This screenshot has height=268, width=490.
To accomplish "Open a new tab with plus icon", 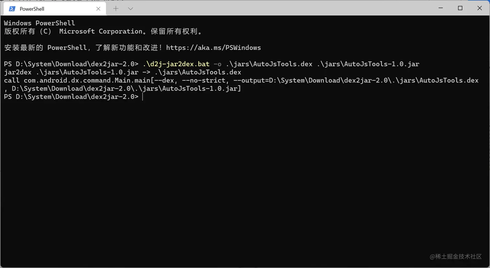I will 116,9.
